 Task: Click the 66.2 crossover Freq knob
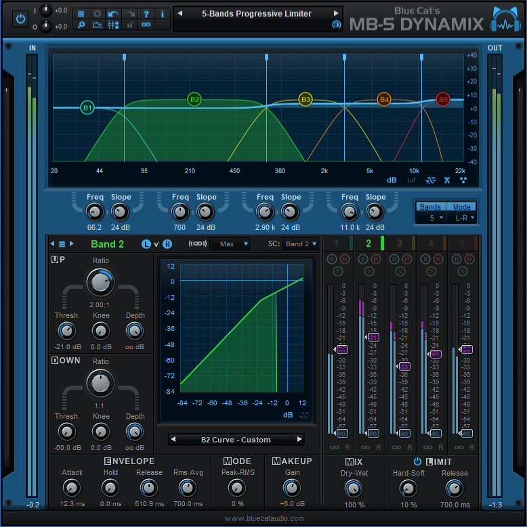click(x=95, y=212)
